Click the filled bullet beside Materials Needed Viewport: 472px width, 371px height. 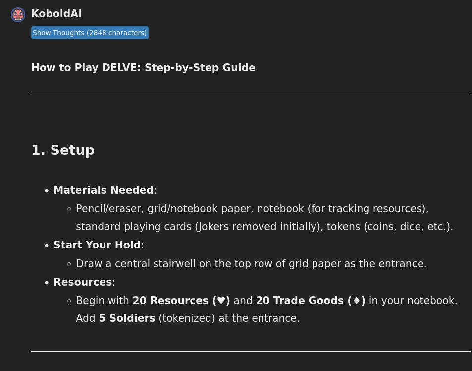[47, 191]
